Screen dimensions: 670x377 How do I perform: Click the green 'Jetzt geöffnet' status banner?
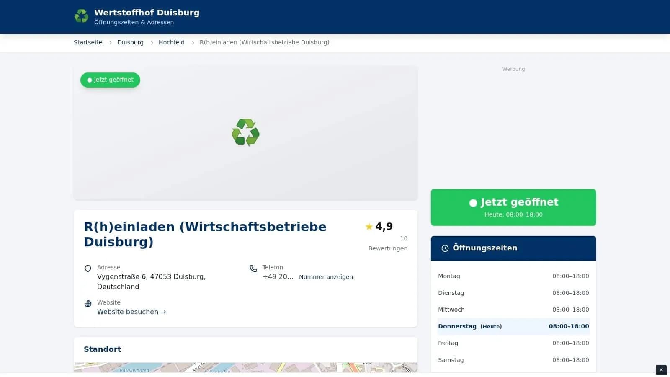tap(513, 207)
